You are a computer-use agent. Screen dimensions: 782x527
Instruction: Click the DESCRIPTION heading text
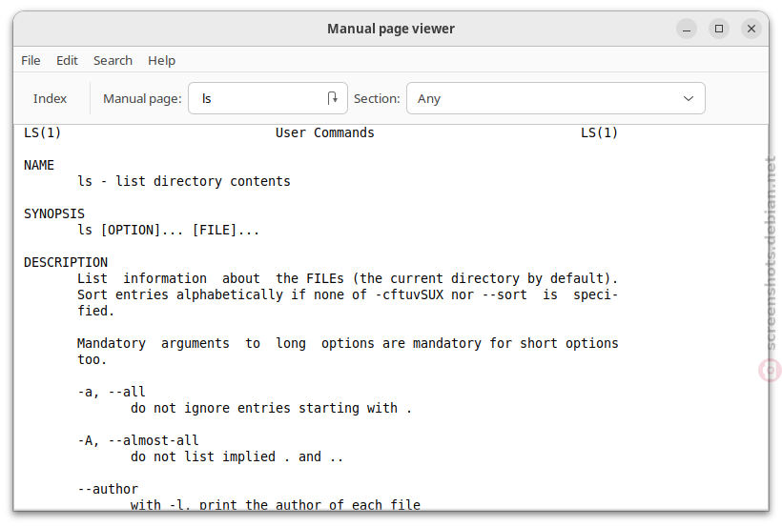pos(66,262)
